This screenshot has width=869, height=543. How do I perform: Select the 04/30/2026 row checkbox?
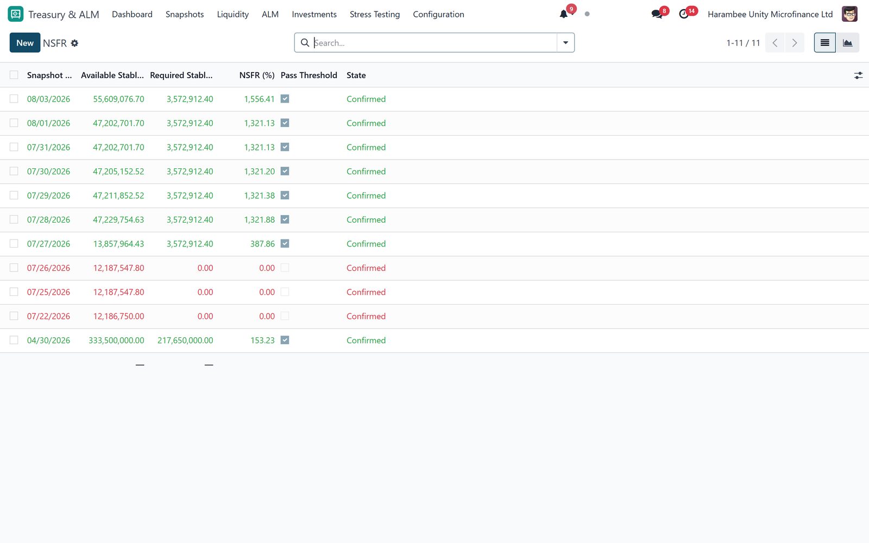pyautogui.click(x=14, y=340)
